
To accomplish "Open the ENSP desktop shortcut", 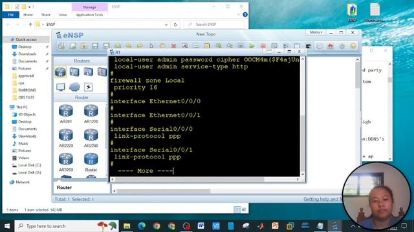I will pos(352,12).
